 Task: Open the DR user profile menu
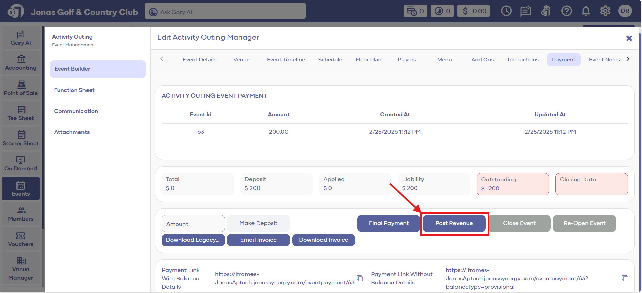coord(625,11)
